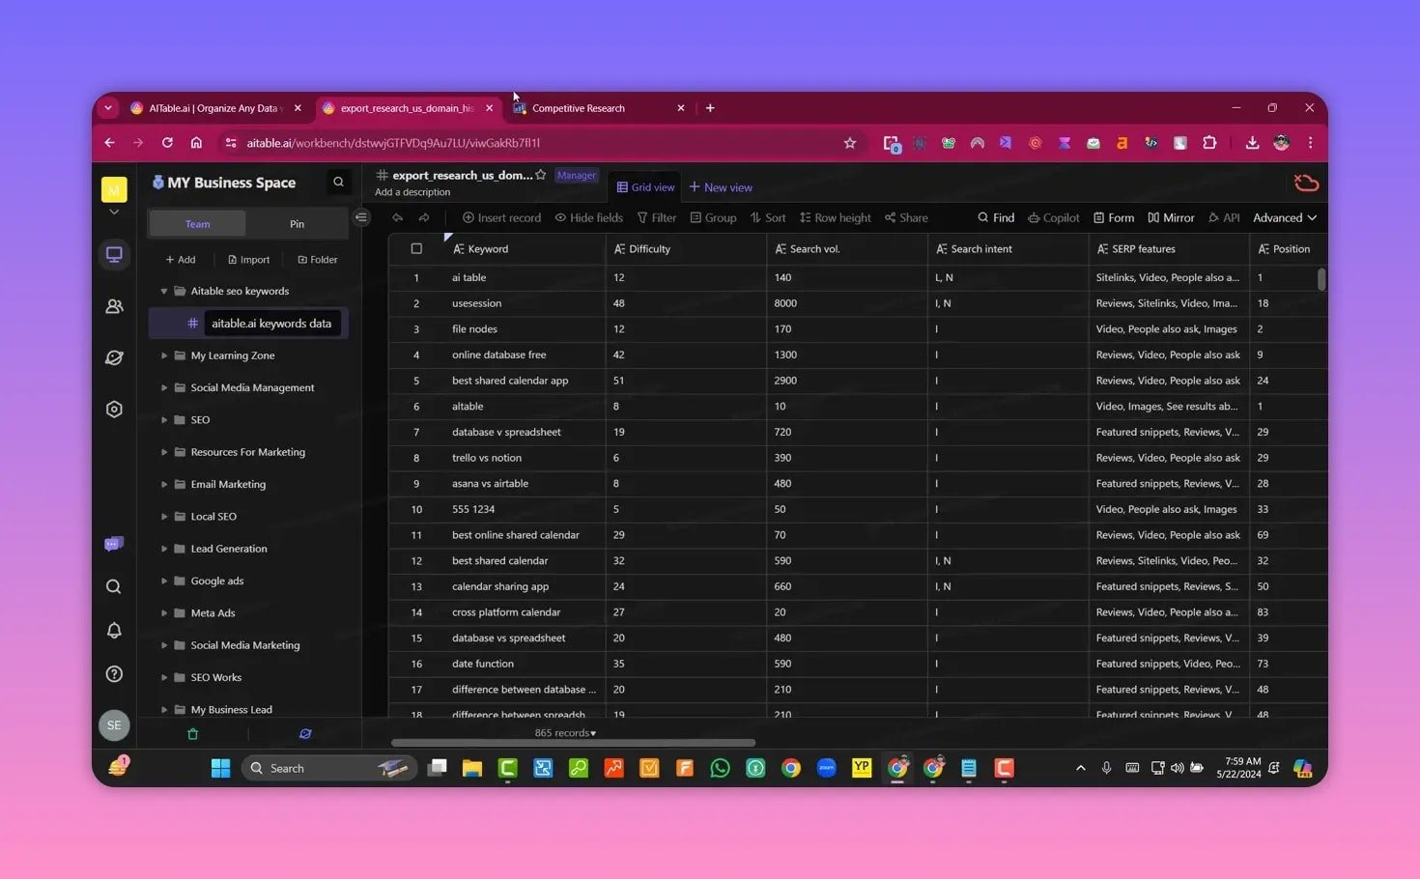Click the Insert record button
The height and width of the screenshot is (879, 1420).
[x=501, y=217]
